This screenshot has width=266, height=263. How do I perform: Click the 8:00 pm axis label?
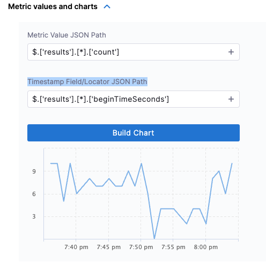click(x=206, y=247)
